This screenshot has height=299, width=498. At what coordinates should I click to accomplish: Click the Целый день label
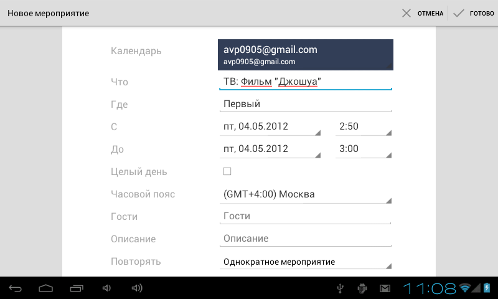point(139,172)
